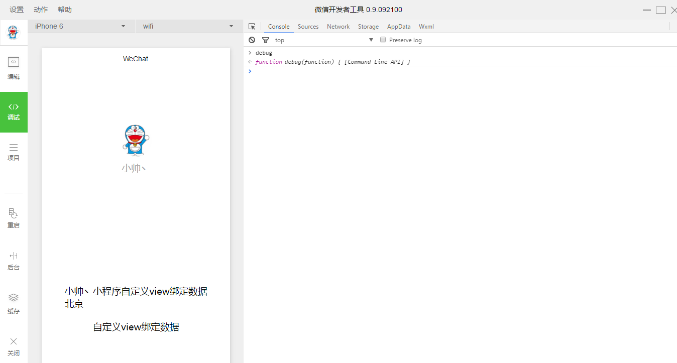Clear the console with the ban icon
This screenshot has height=363, width=677.
tap(252, 40)
